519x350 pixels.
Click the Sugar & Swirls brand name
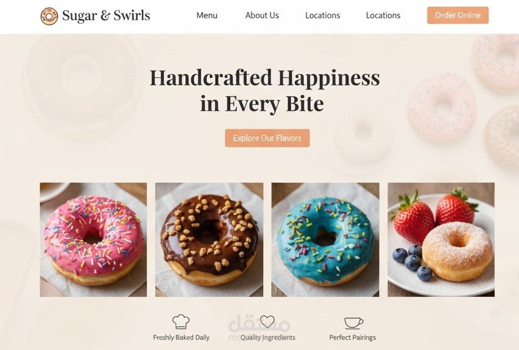(106, 16)
